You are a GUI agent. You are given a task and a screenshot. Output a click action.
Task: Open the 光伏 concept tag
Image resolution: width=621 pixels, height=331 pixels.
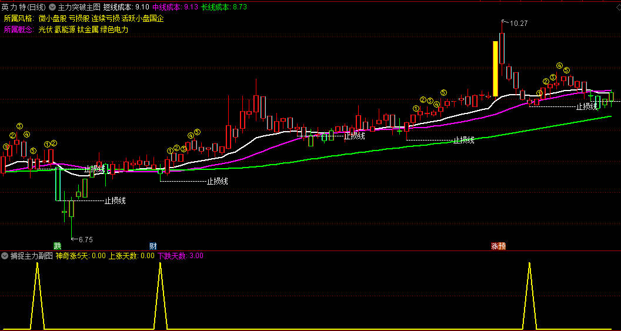(x=45, y=29)
